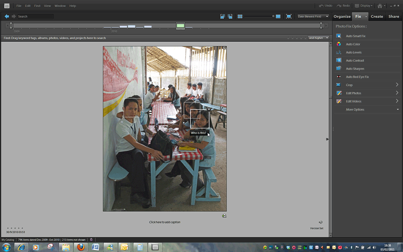
Task: Open the Find menu
Action: (37, 6)
